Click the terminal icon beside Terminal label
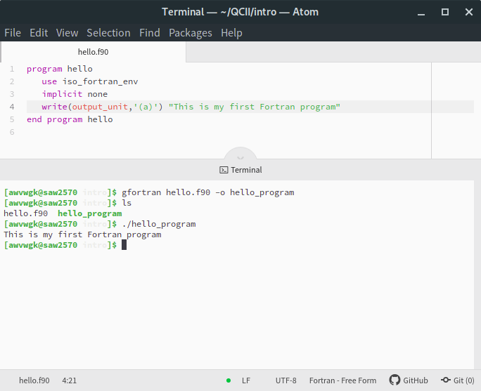 point(224,170)
